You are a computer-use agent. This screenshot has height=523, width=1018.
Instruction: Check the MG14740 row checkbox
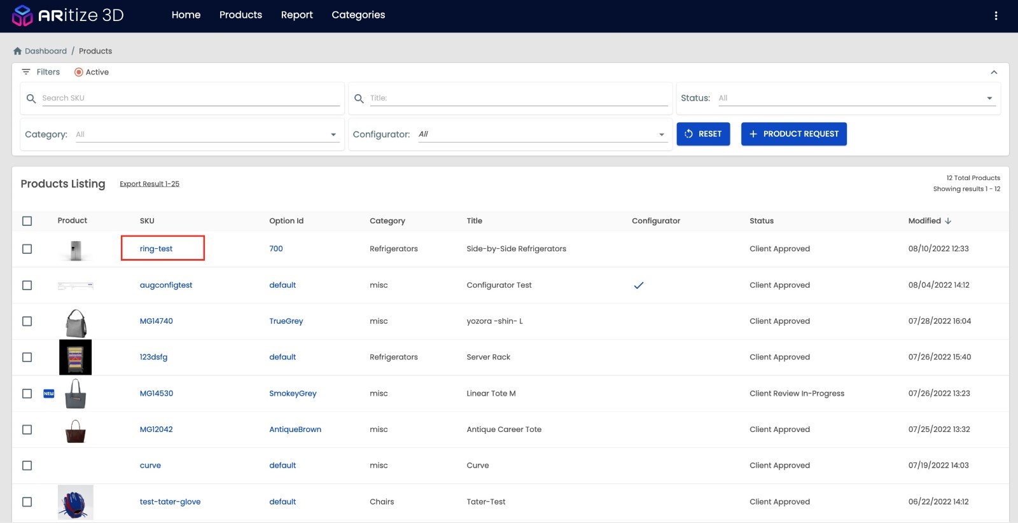click(x=27, y=321)
